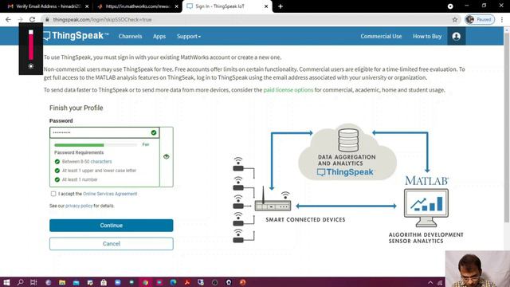Open a new browser tab
510x287 pixels.
(280, 6)
